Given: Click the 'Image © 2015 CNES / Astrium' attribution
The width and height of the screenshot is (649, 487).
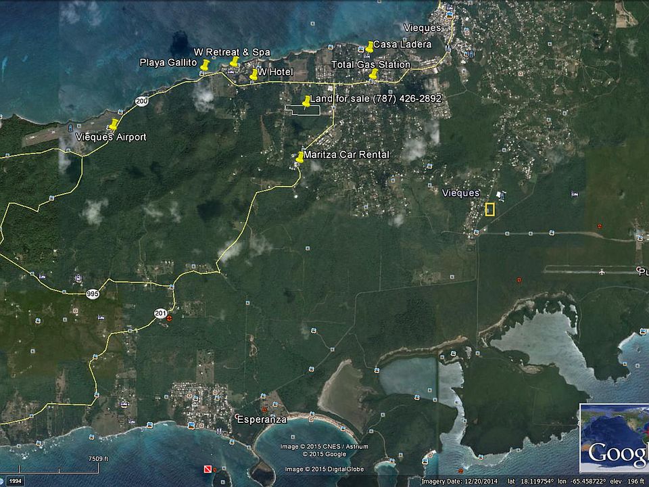Looking at the screenshot, I should (324, 446).
